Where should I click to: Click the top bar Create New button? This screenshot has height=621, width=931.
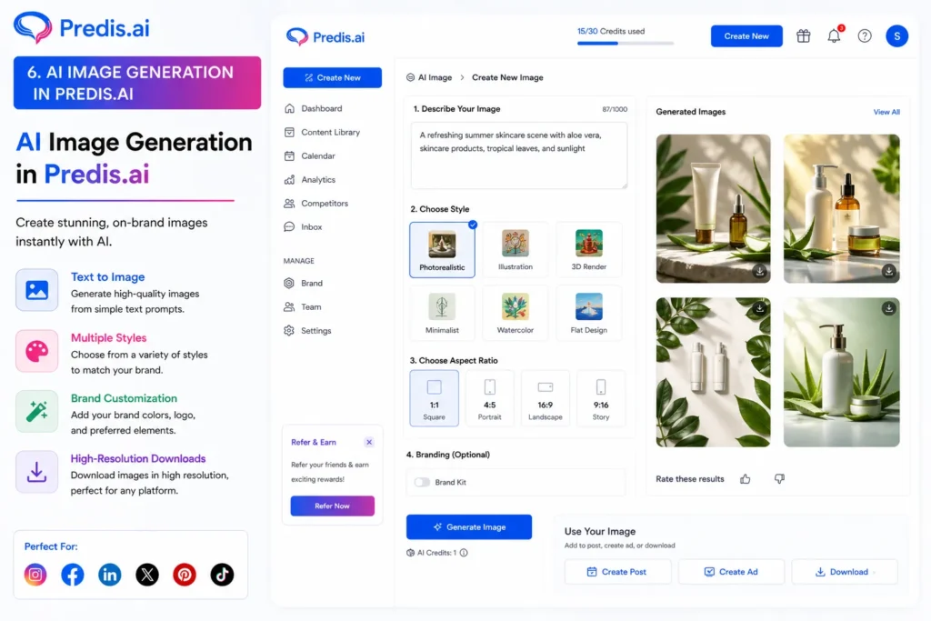(746, 36)
